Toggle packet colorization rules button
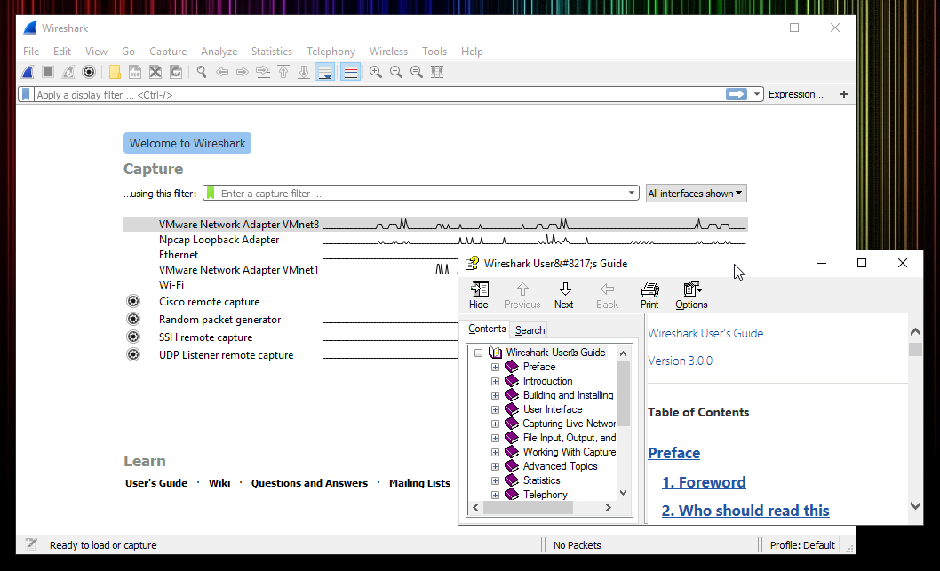Viewport: 940px width, 571px height. (x=351, y=72)
